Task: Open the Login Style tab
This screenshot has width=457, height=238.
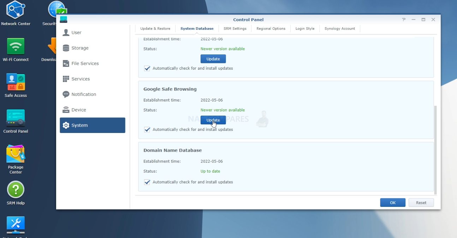Action: tap(305, 29)
